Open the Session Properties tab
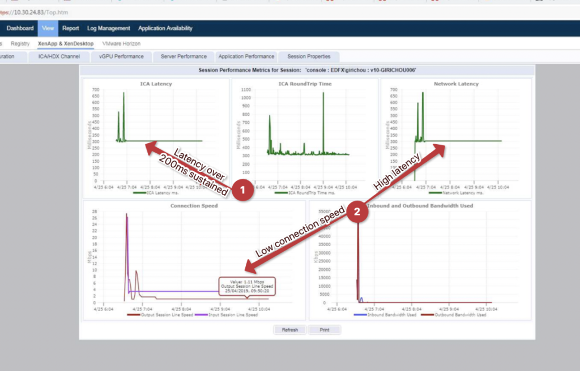This screenshot has height=371, width=580. [x=309, y=56]
